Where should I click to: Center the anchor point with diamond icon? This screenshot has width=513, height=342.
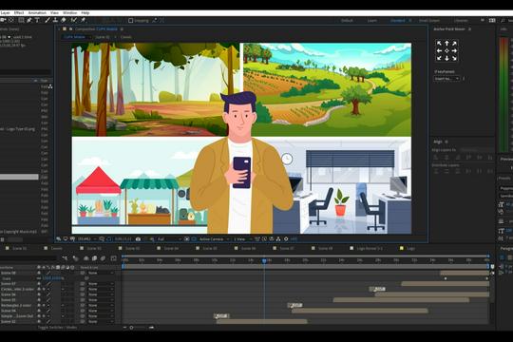446,50
